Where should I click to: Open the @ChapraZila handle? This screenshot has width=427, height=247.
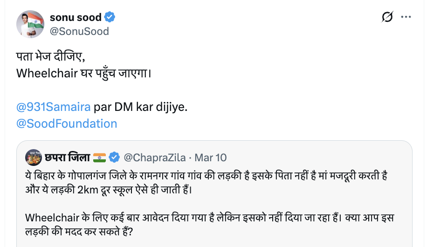[155, 158]
